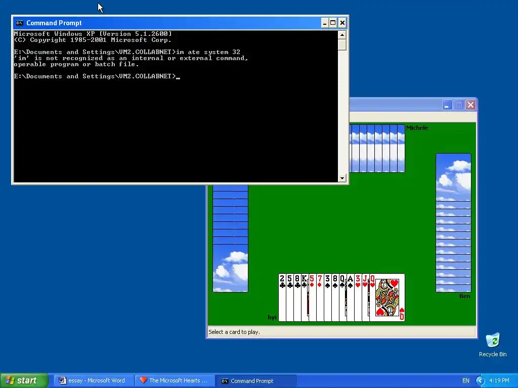Viewport: 518px width, 388px height.
Task: Play the 3 of spades card
Action: 327,297
